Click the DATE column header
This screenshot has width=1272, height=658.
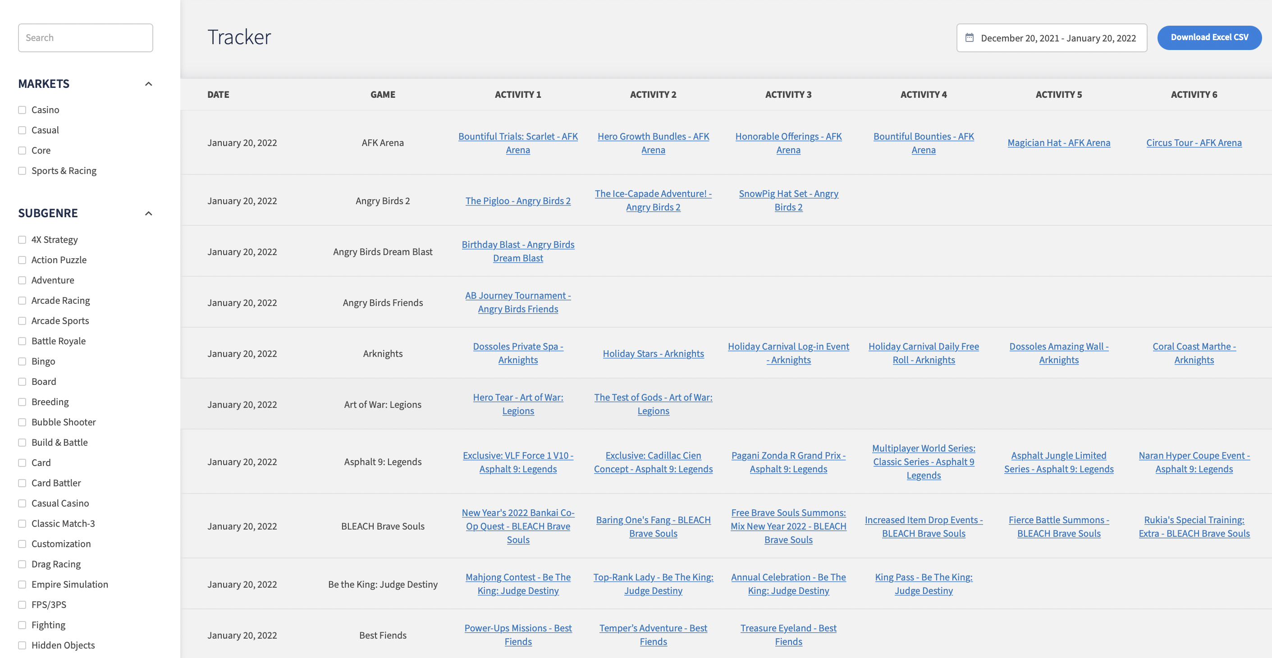click(x=218, y=94)
